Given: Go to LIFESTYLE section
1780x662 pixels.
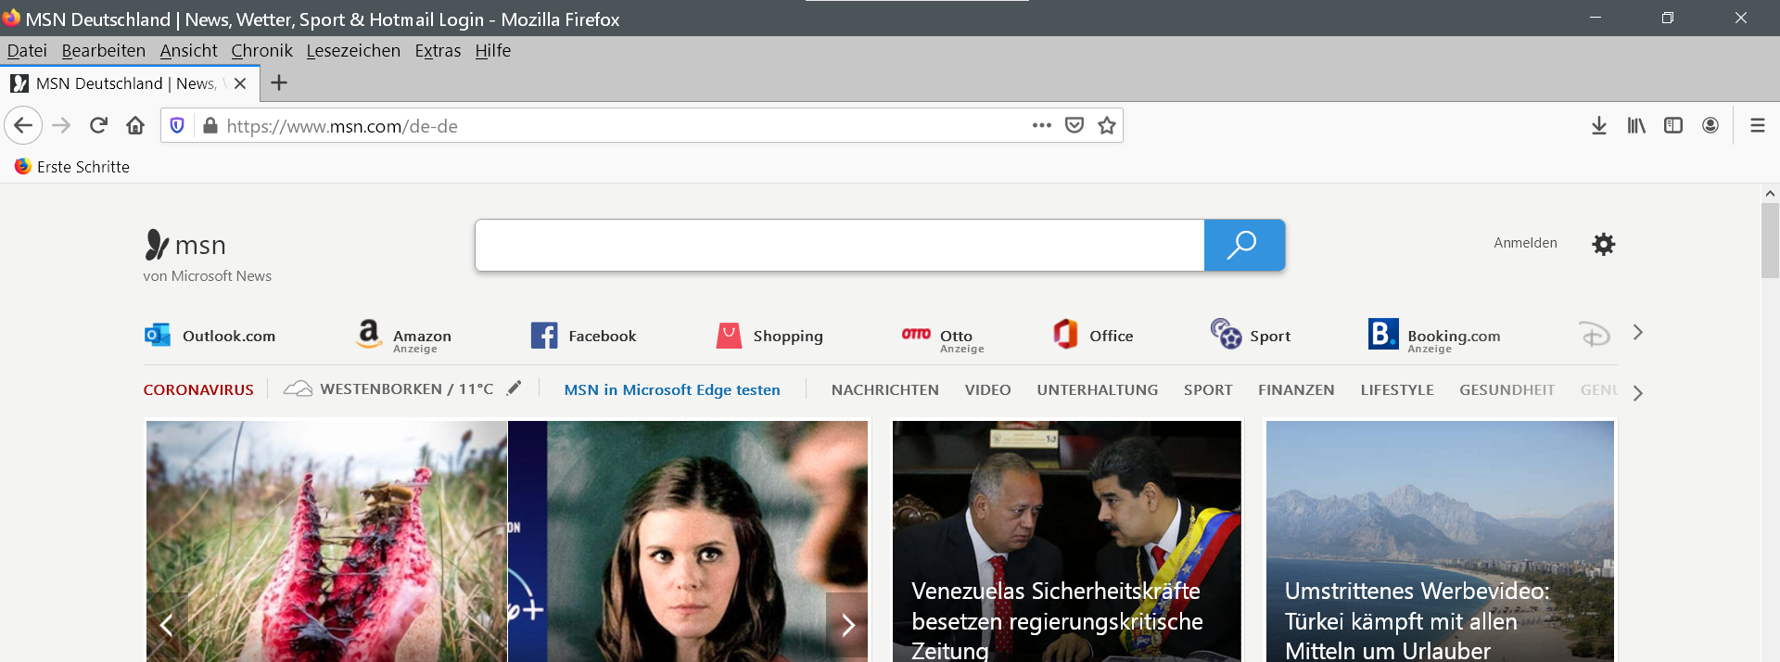Looking at the screenshot, I should coord(1397,389).
